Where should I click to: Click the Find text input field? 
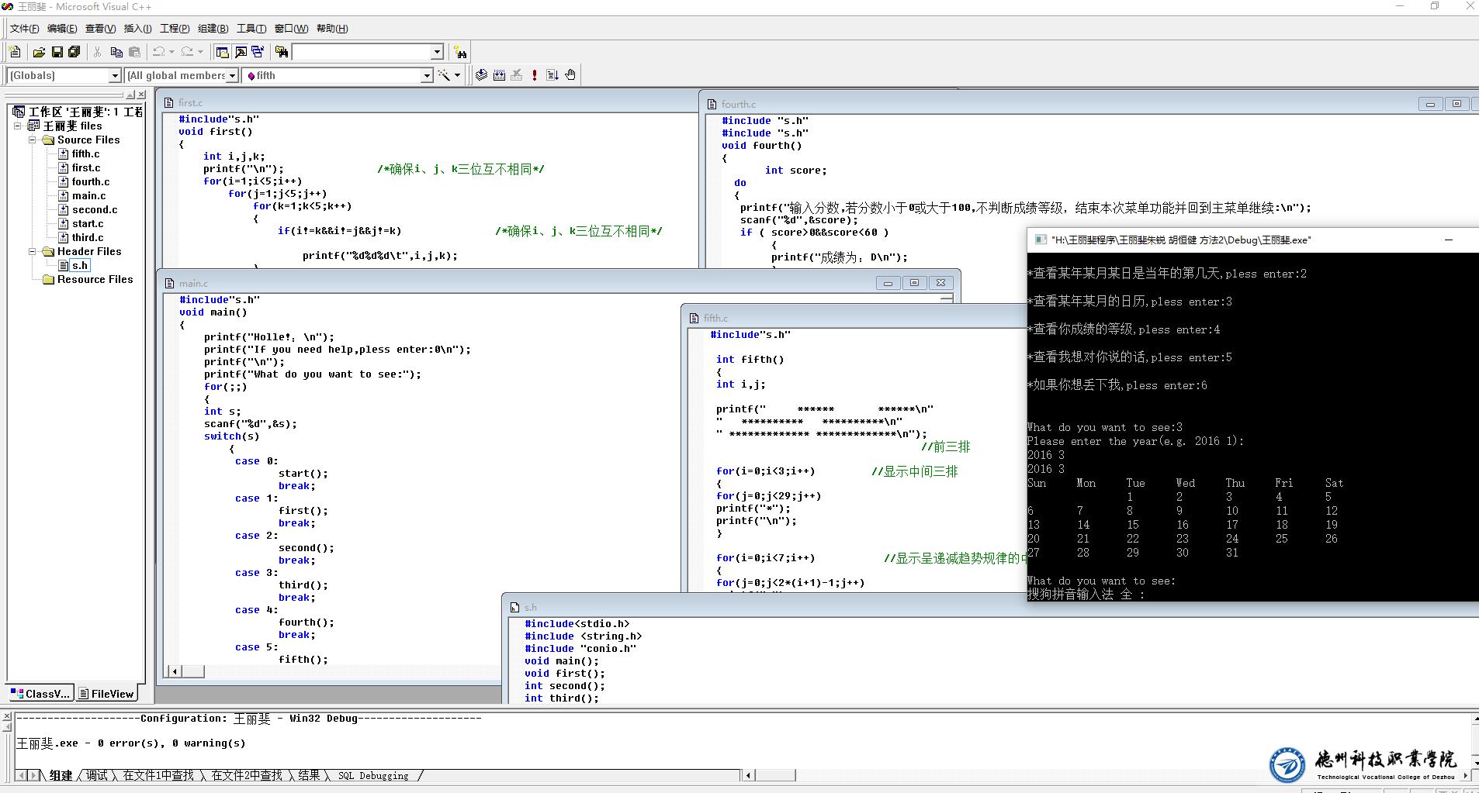tap(361, 52)
